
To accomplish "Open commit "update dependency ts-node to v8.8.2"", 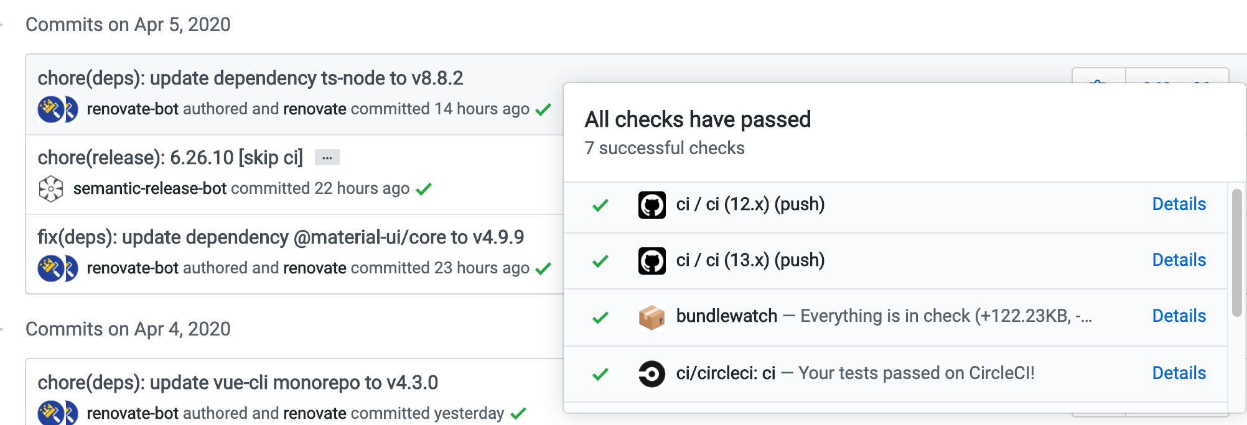I will coord(250,78).
